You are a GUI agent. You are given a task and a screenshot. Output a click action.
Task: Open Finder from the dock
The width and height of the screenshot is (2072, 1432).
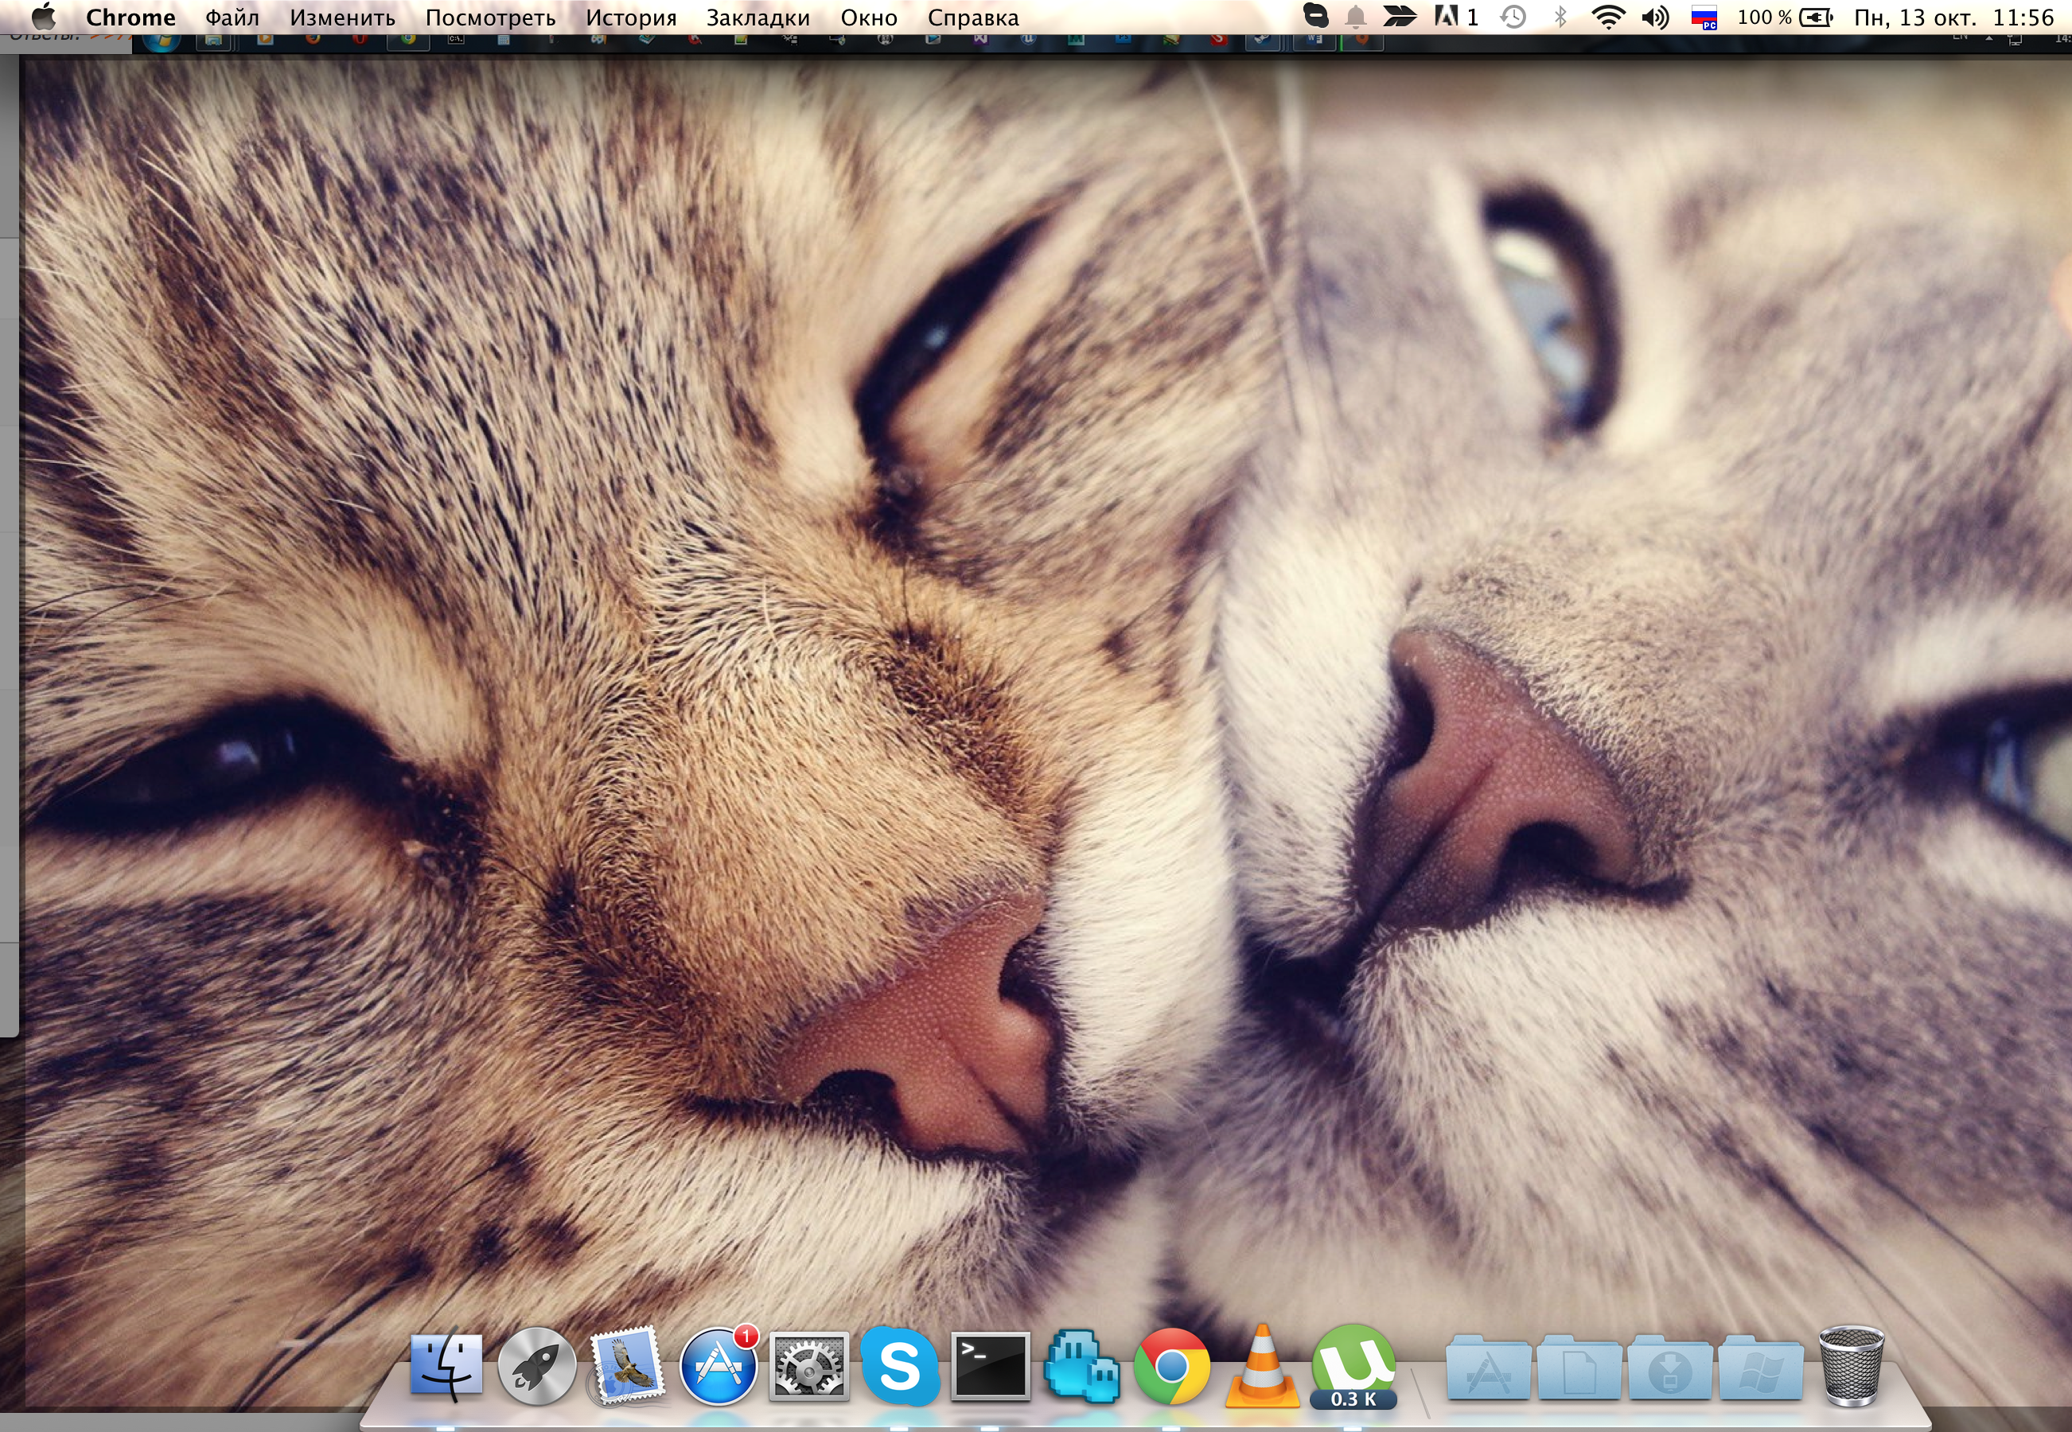click(x=446, y=1368)
